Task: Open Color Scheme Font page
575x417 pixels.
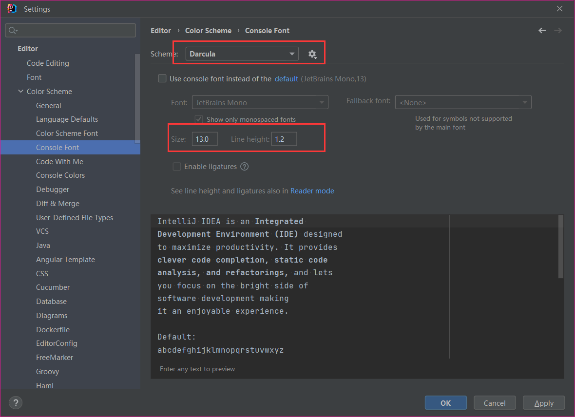Action: [x=67, y=133]
